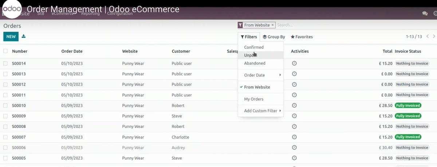Click the activity clock for order S00005
This screenshot has height=167, width=437.
294,158
